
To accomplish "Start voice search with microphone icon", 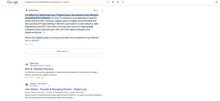I will [x=113, y=2].
